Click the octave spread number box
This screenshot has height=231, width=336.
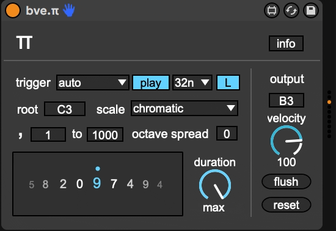pos(227,133)
